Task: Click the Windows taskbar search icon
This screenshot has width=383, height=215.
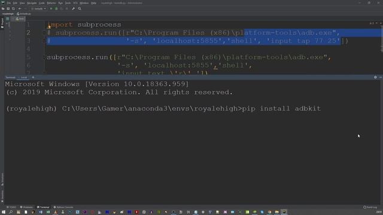Action: [11, 212]
